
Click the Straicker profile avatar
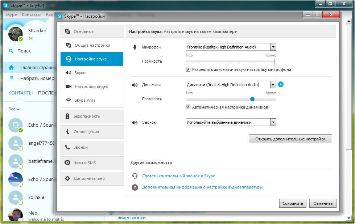16,34
